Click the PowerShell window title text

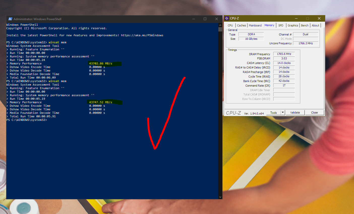pos(38,19)
